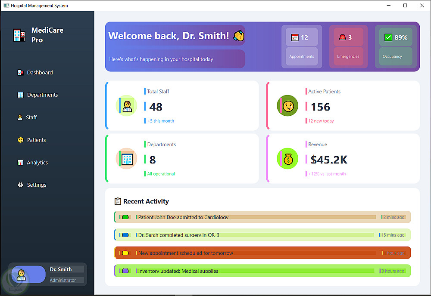This screenshot has height=296, width=431.
Task: Select 'New appointment scheduled for tomorrow' entry
Action: pos(262,253)
